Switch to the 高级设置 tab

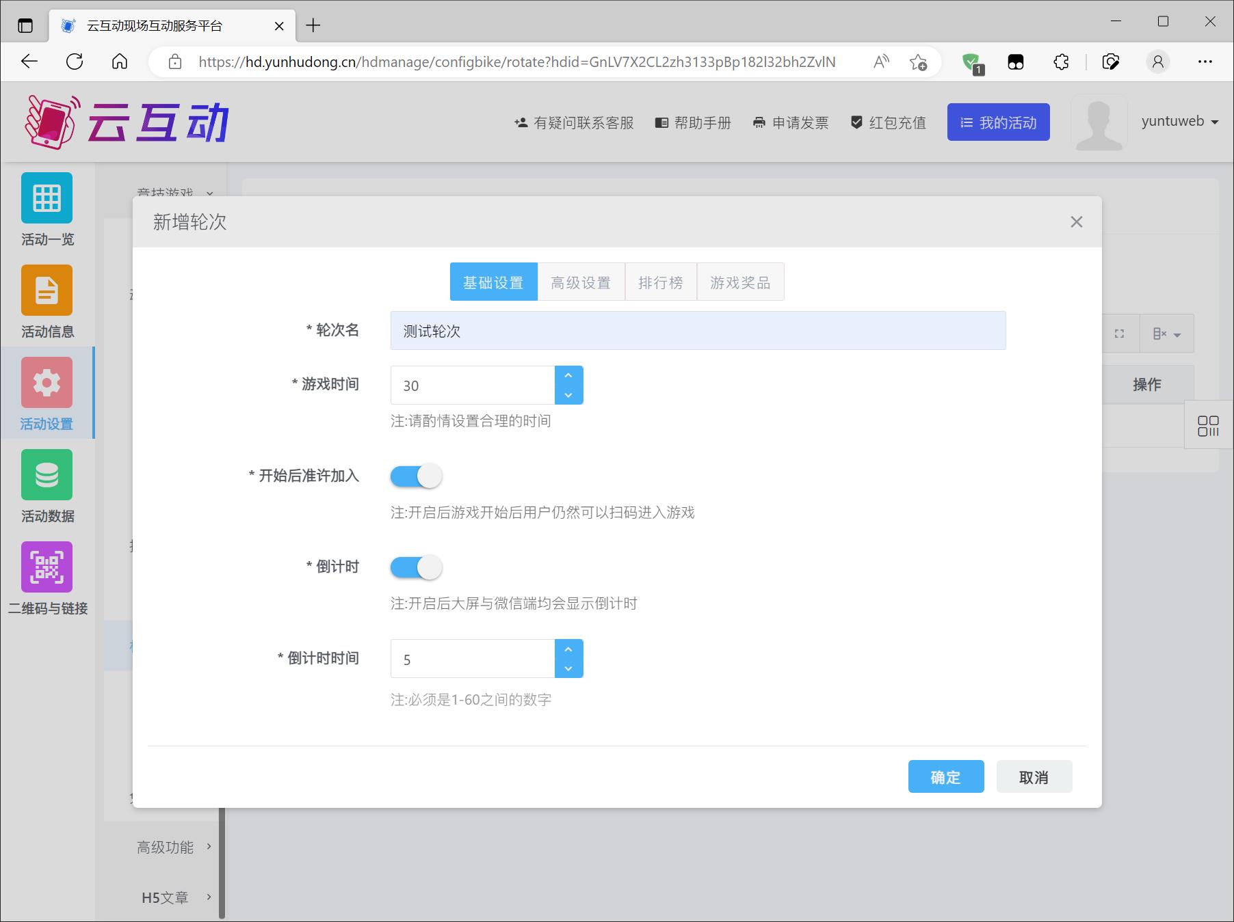pos(581,282)
